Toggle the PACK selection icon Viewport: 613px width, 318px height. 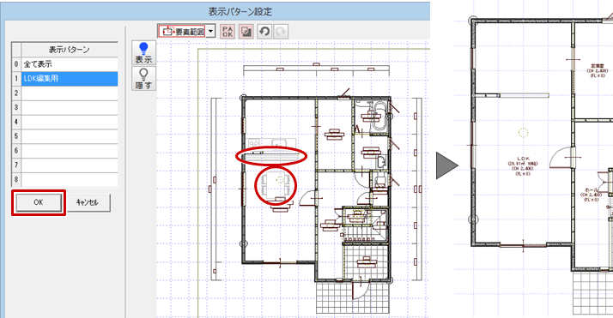(228, 32)
